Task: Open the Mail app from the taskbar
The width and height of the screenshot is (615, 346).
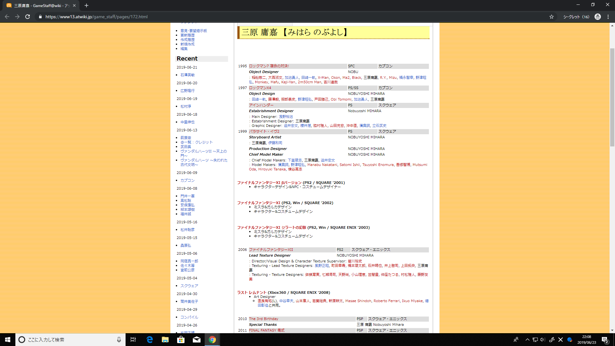Action: point(196,340)
